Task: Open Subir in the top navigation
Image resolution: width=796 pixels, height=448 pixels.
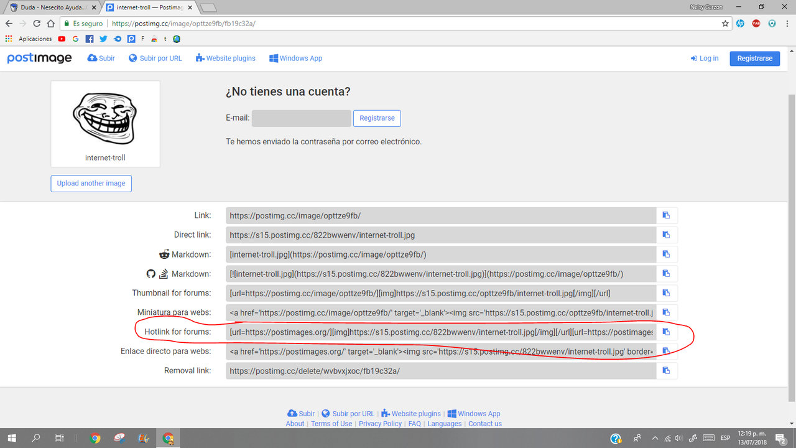Action: tap(101, 58)
